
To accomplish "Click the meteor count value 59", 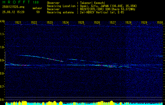I will tap(38, 12).
